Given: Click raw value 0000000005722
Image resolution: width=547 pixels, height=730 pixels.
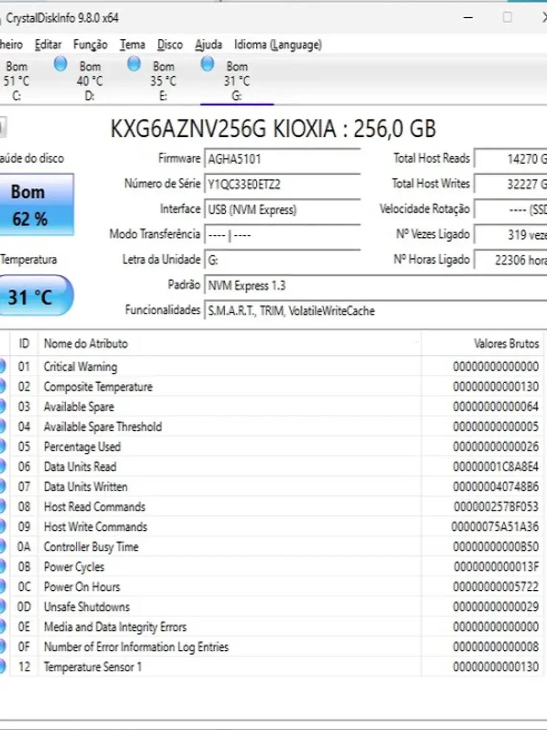Looking at the screenshot, I should pos(496,587).
